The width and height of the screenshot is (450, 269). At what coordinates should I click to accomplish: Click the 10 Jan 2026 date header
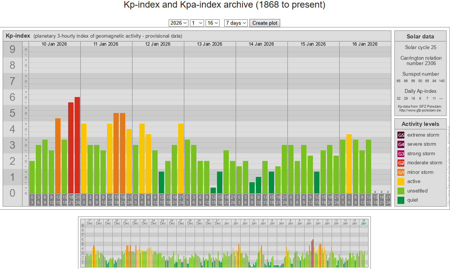tap(54, 44)
